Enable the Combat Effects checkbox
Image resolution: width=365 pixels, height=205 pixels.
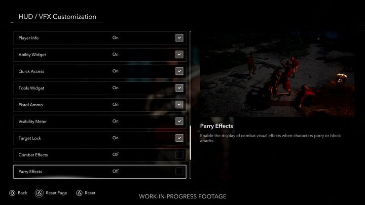click(x=179, y=155)
